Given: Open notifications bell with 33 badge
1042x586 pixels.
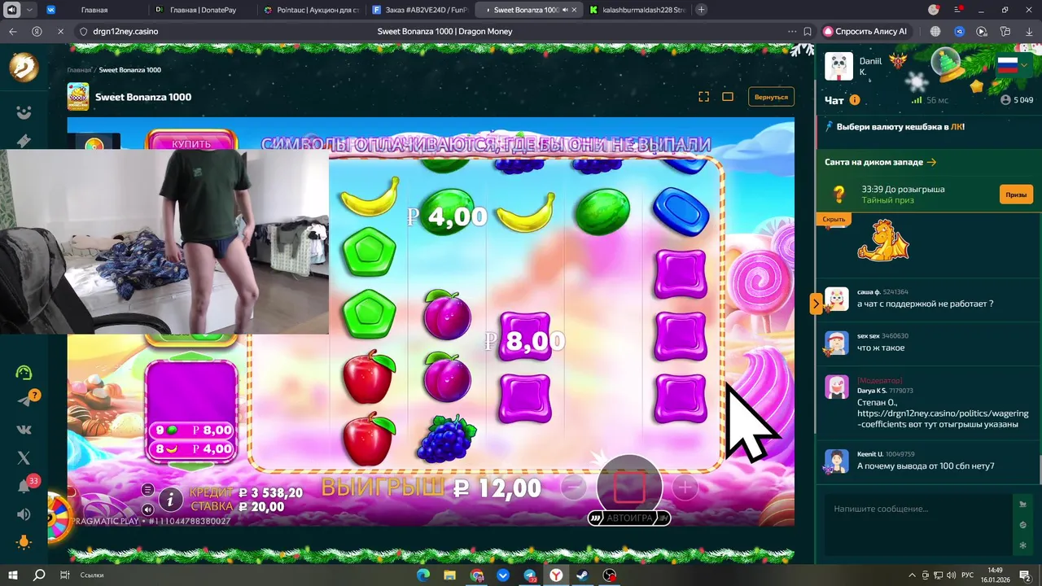Looking at the screenshot, I should 24,486.
